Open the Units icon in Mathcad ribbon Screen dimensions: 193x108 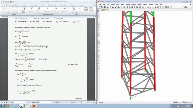click(x=86, y=9)
